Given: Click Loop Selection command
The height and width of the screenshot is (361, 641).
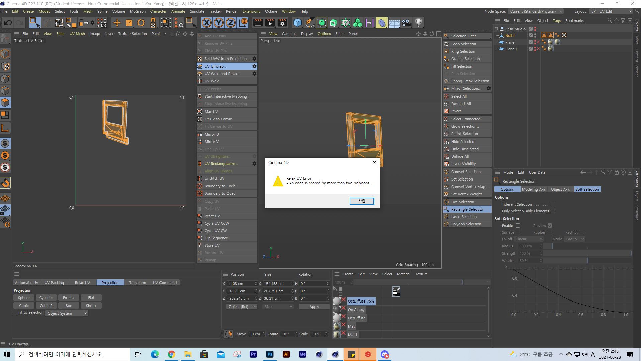Looking at the screenshot, I should tap(467, 44).
